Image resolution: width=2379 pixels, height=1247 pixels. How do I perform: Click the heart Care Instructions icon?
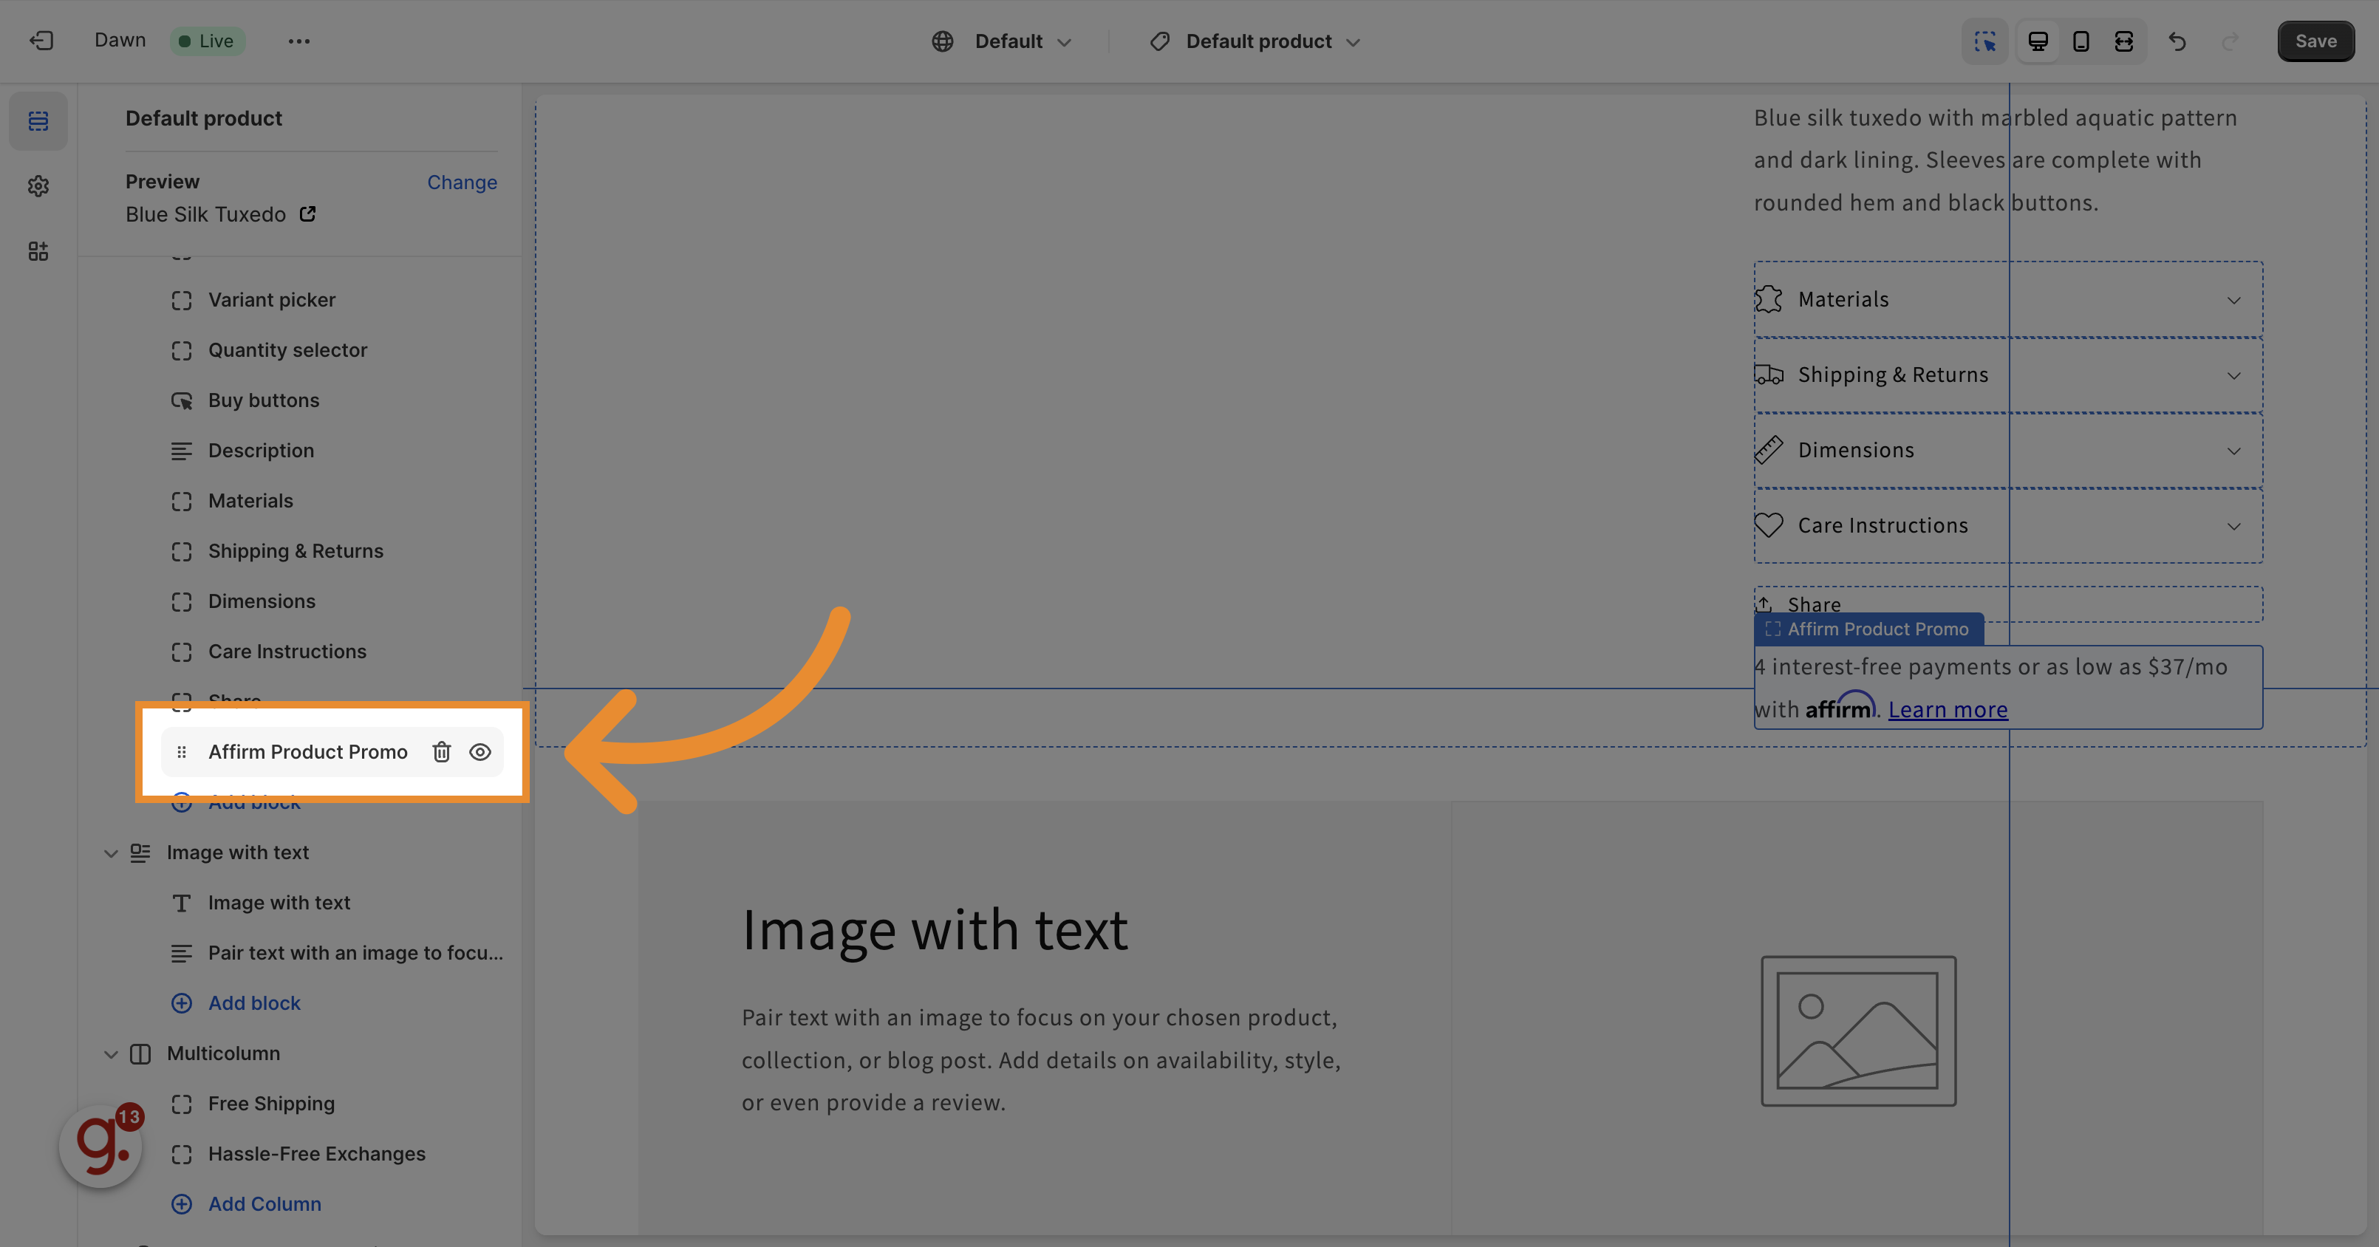(1769, 525)
